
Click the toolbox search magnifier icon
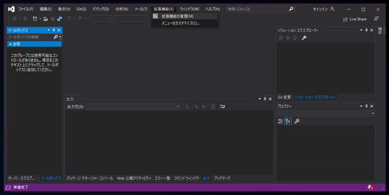click(56, 37)
